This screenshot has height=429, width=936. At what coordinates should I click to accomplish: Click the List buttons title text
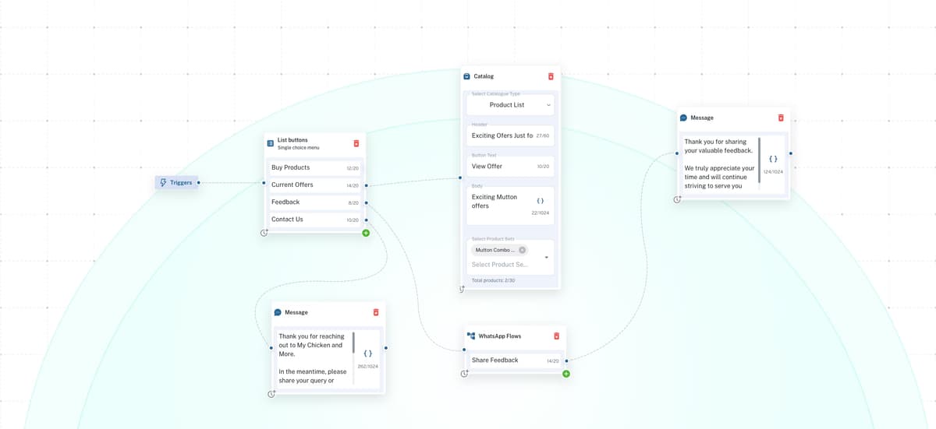tap(292, 140)
